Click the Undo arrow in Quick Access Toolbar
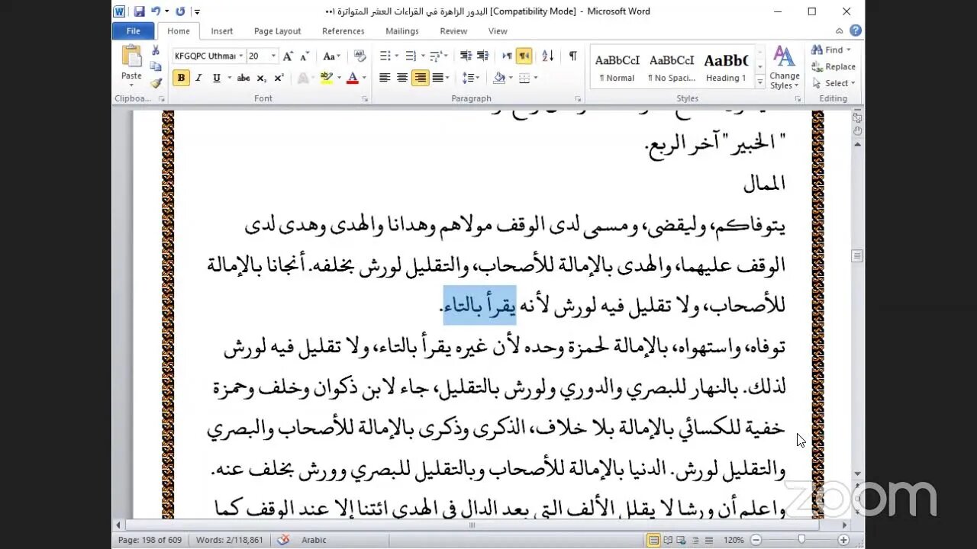The width and height of the screenshot is (977, 549). [x=156, y=11]
